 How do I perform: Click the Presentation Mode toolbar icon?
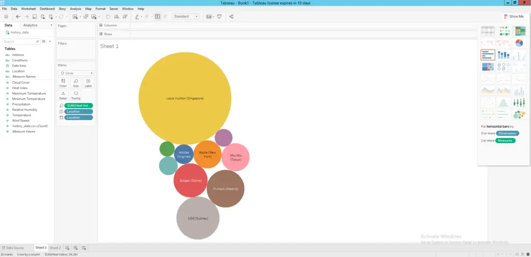point(219,17)
